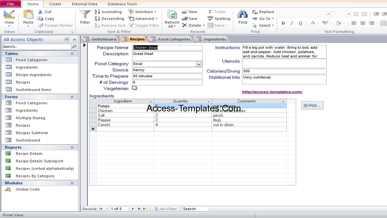This screenshot has height=218, width=387.
Task: Toggle italic formatting
Action: pos(292,23)
